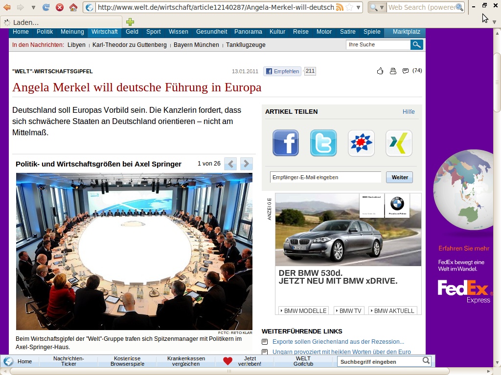501x375 pixels.
Task: Open comments via the speech bubble icon
Action: 406,71
